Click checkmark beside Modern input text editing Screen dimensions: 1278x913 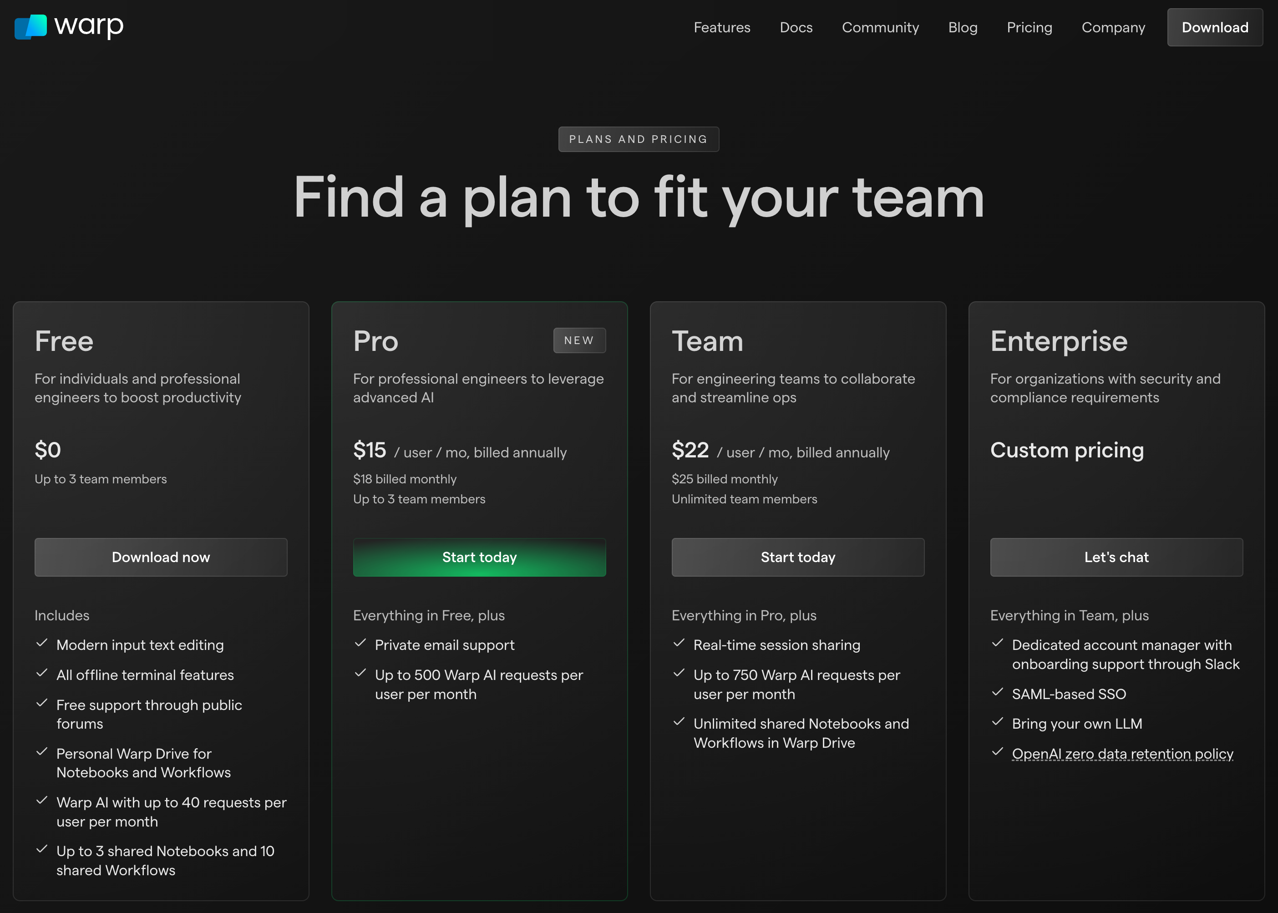[x=41, y=643]
